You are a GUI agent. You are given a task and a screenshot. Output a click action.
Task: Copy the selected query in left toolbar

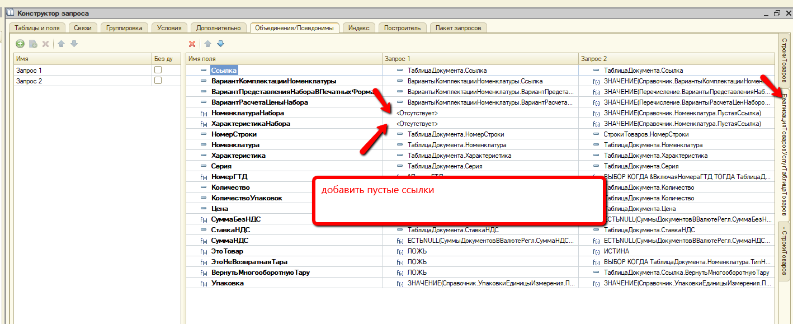click(x=33, y=44)
